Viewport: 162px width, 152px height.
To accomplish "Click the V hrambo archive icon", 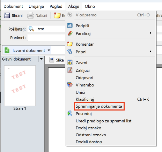I will click(x=70, y=85).
